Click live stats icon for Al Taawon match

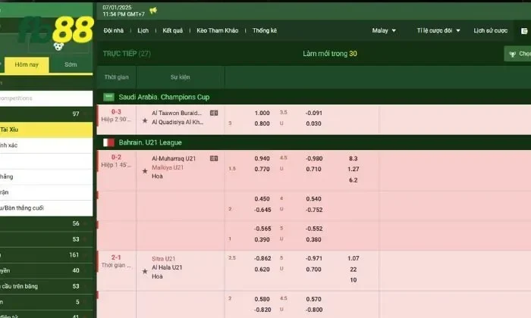click(x=214, y=113)
